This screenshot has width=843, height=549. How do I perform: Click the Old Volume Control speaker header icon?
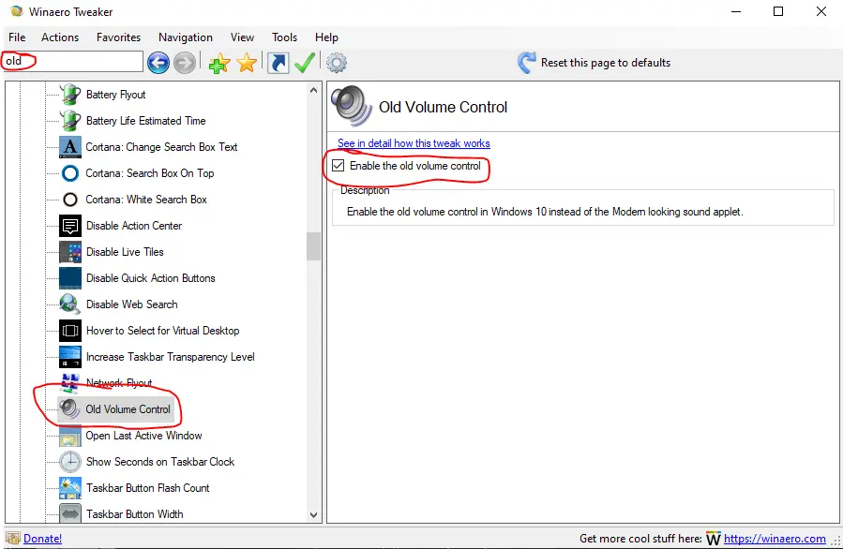[x=351, y=105]
